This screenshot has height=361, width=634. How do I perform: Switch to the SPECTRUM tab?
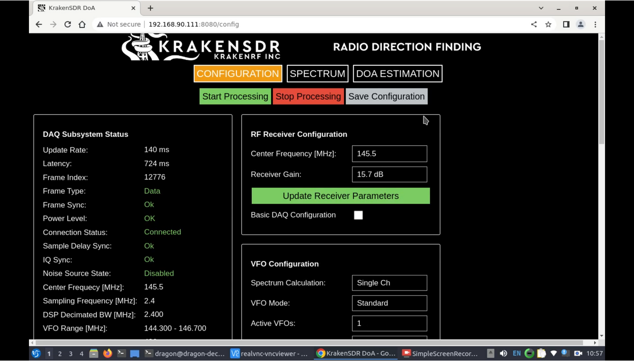[x=317, y=74]
